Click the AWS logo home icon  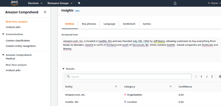coord(15,3)
